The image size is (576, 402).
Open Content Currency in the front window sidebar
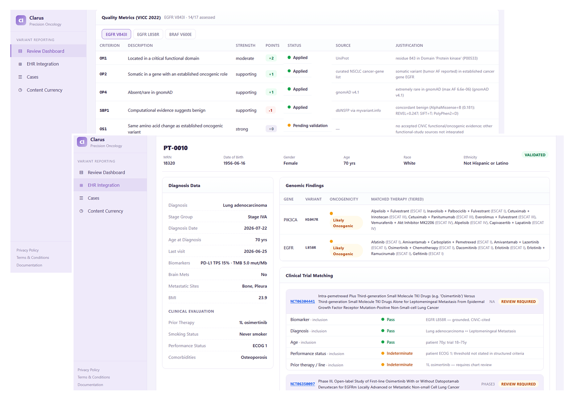click(110, 211)
